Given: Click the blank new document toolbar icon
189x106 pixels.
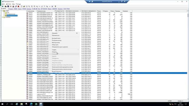Looking at the screenshot, I should tap(22, 6).
